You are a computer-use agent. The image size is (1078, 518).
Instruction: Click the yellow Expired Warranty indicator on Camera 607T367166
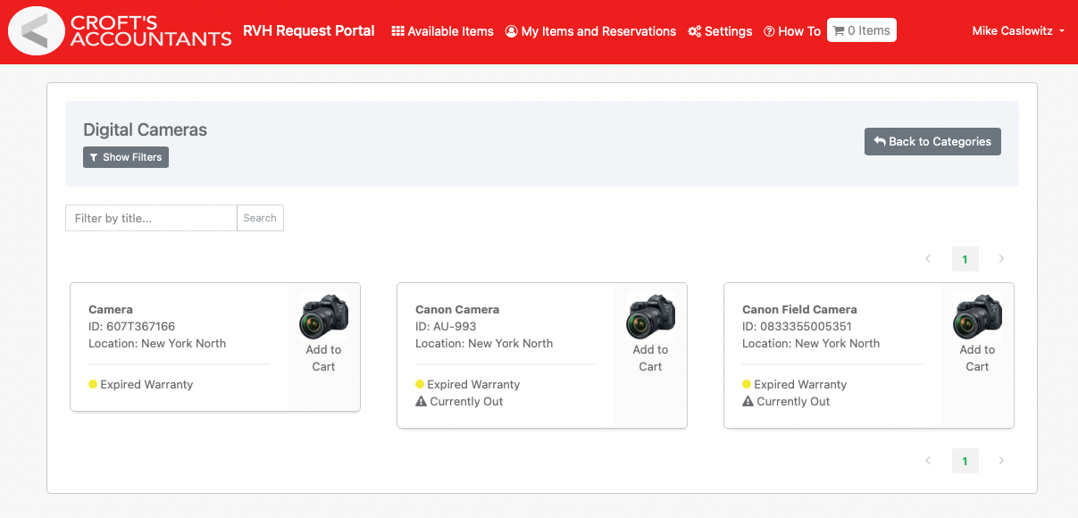click(93, 384)
